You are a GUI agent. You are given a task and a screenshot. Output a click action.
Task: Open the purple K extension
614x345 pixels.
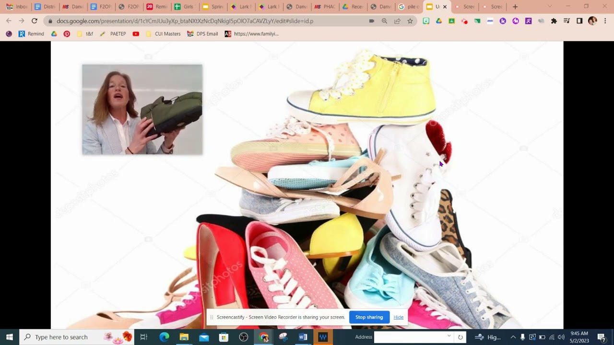coord(503,21)
